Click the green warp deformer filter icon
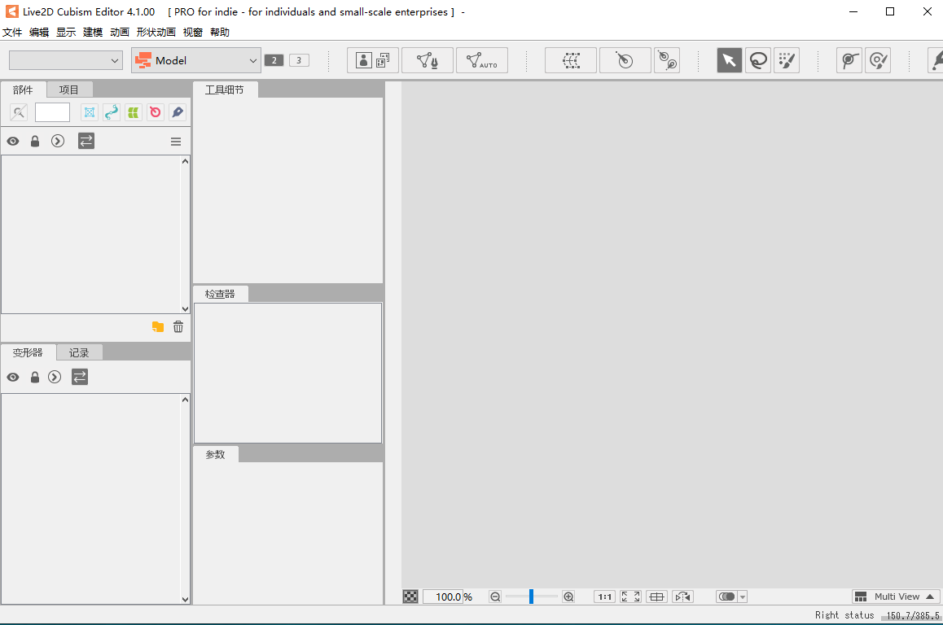 [134, 112]
